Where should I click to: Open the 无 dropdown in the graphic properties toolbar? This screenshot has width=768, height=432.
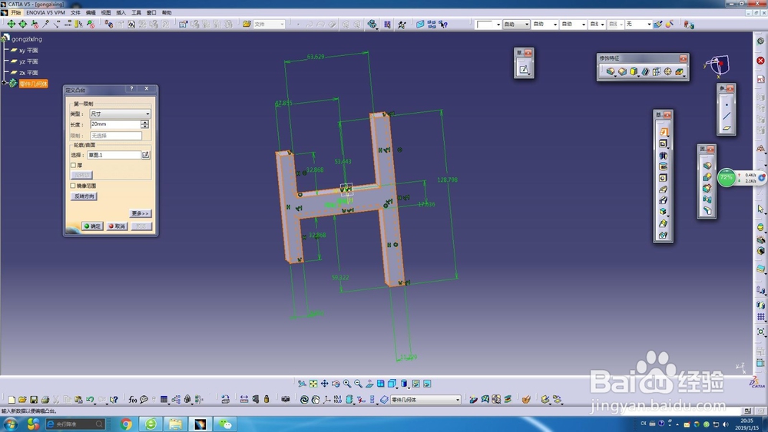638,24
